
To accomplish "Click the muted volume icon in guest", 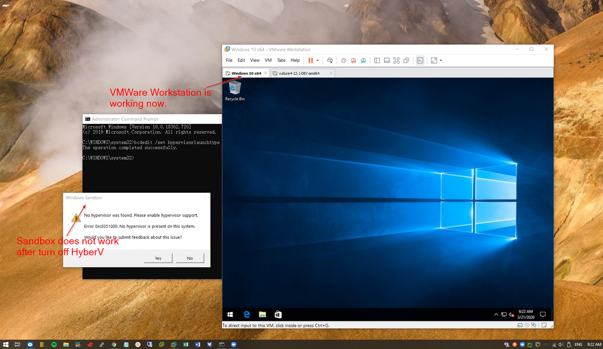I will coord(512,314).
